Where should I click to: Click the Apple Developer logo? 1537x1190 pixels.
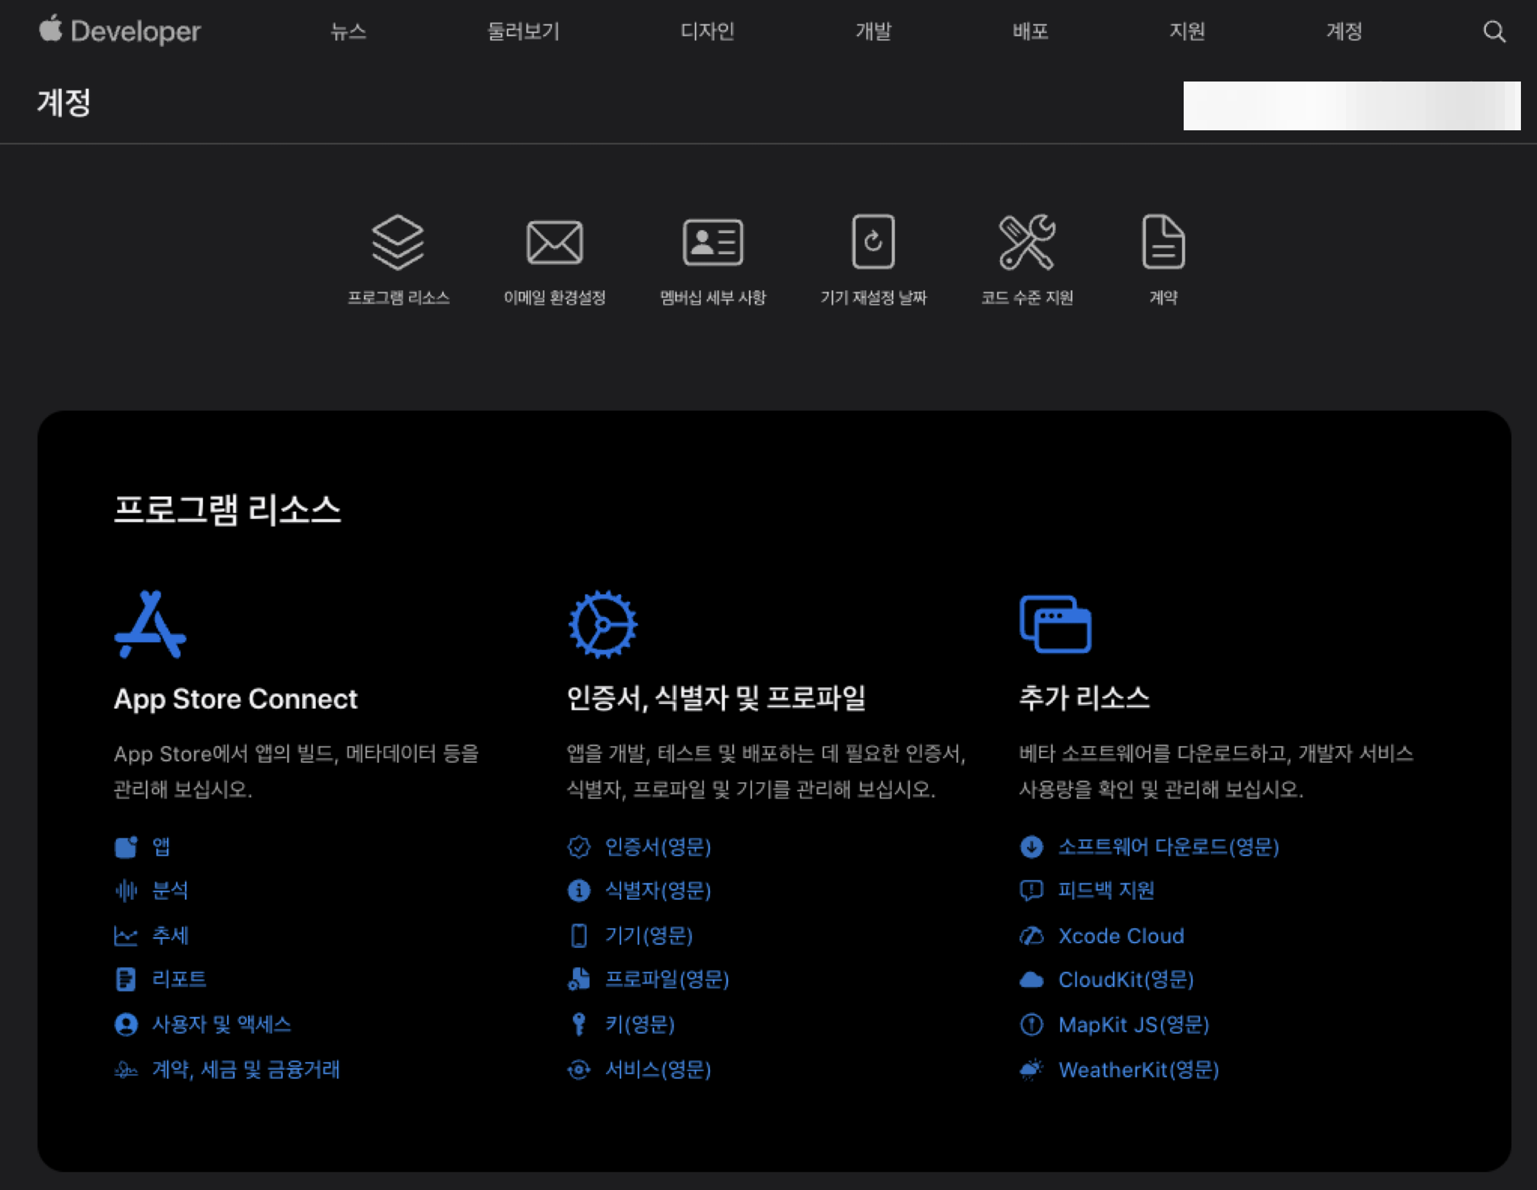pyautogui.click(x=120, y=32)
